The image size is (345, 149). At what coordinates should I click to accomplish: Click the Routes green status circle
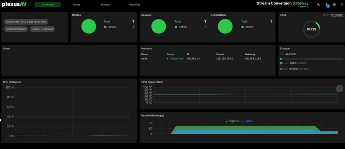89,26
